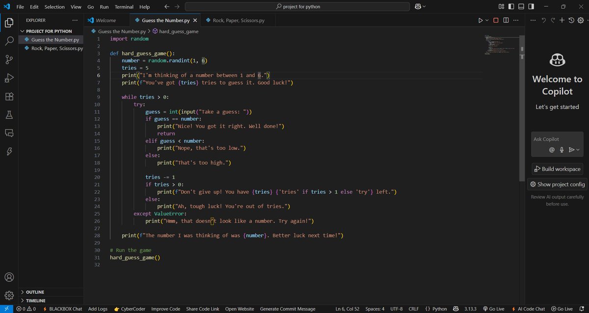Image resolution: width=589 pixels, height=313 pixels.
Task: Change Python version 3.13.3 in status bar
Action: click(470, 309)
